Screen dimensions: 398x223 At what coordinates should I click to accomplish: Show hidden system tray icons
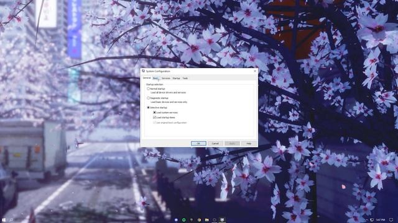(x=366, y=220)
